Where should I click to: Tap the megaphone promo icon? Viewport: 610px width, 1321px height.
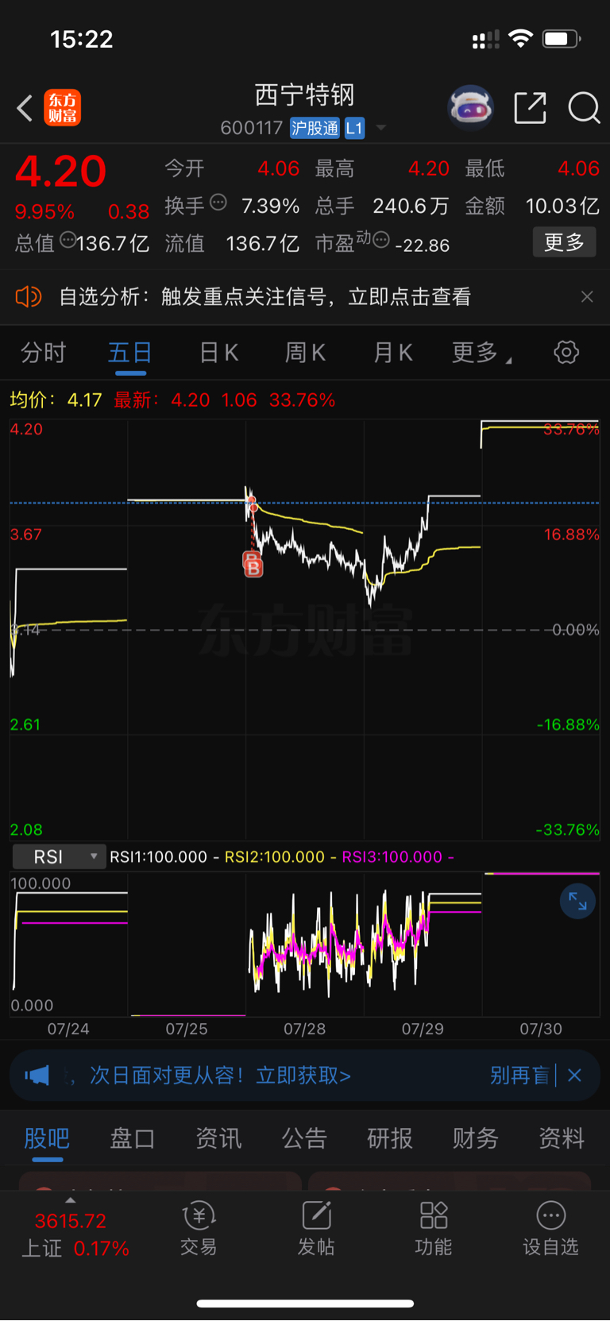(37, 1076)
